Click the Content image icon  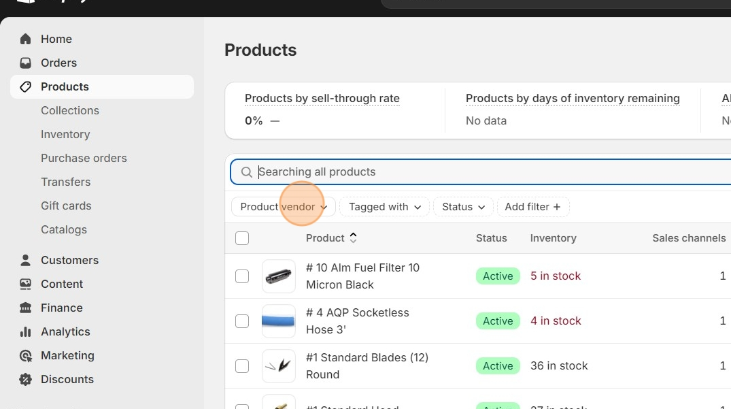tap(26, 284)
